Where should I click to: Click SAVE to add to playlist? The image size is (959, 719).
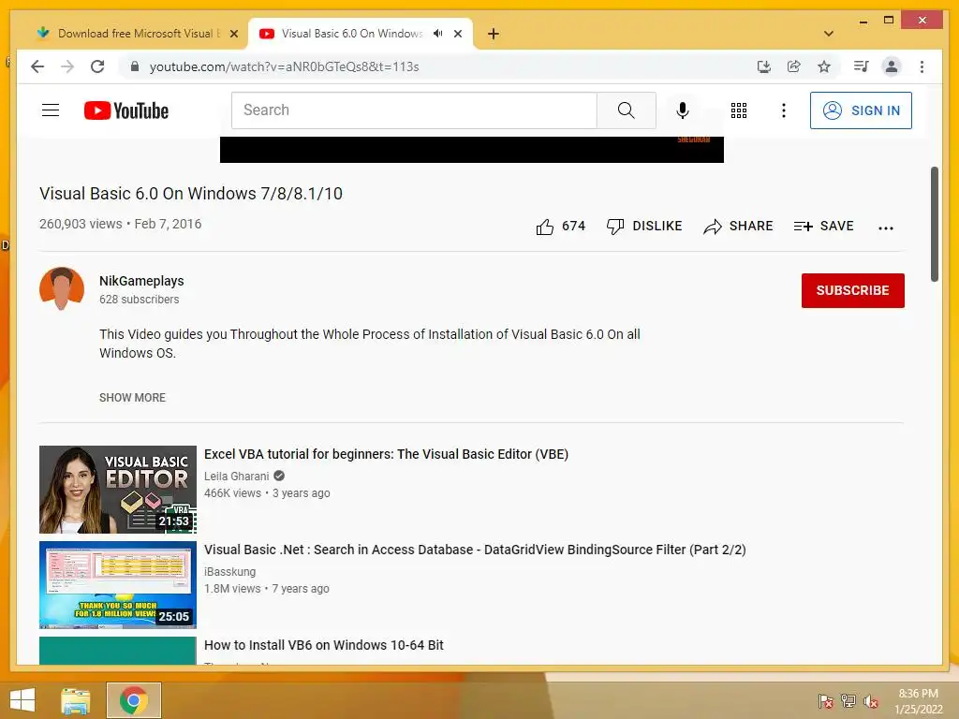click(x=823, y=227)
